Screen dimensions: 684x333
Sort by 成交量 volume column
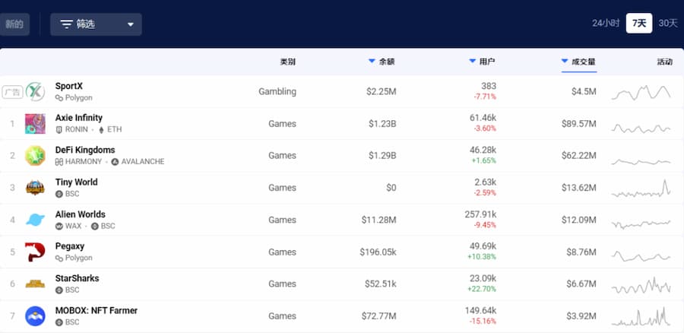tap(578, 62)
